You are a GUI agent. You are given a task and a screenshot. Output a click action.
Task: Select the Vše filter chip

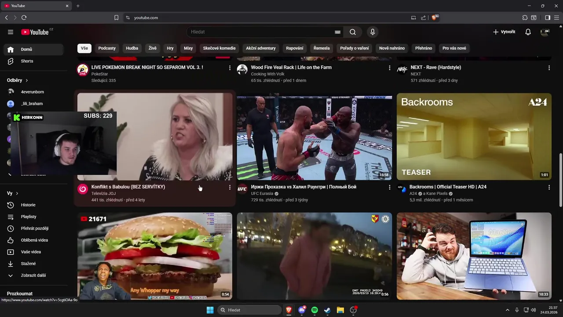pyautogui.click(x=84, y=48)
